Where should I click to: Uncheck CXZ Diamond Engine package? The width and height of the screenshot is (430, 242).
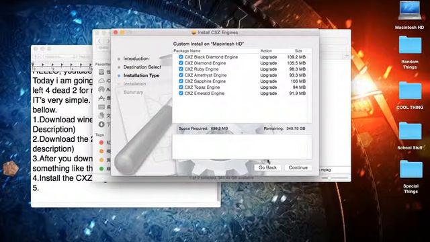[181, 63]
